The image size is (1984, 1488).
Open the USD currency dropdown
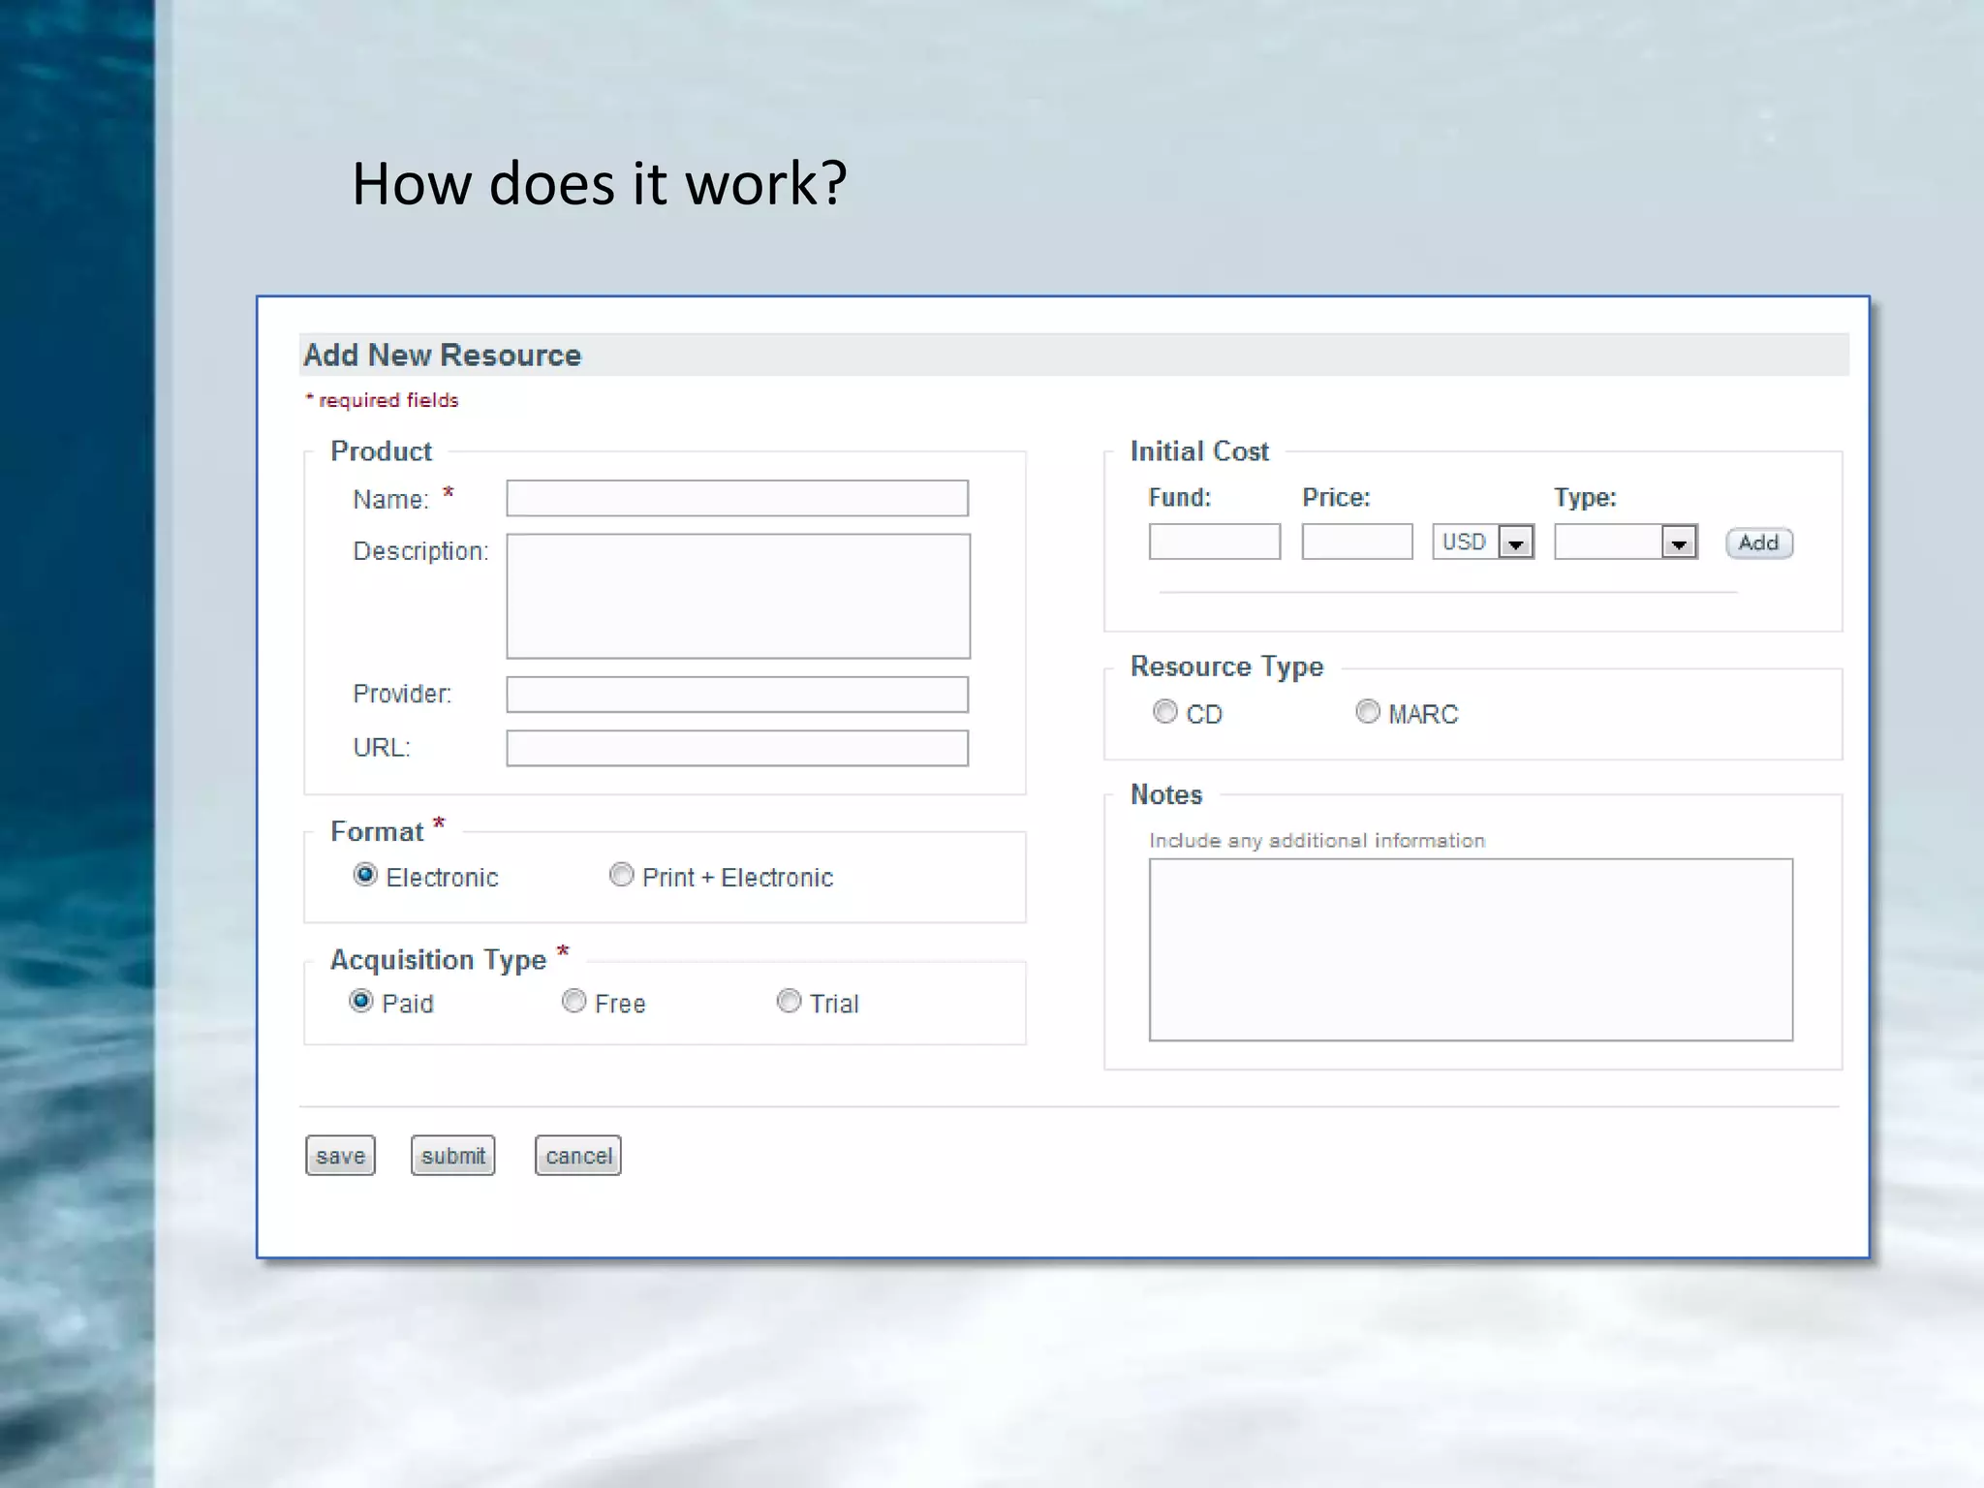click(x=1515, y=542)
